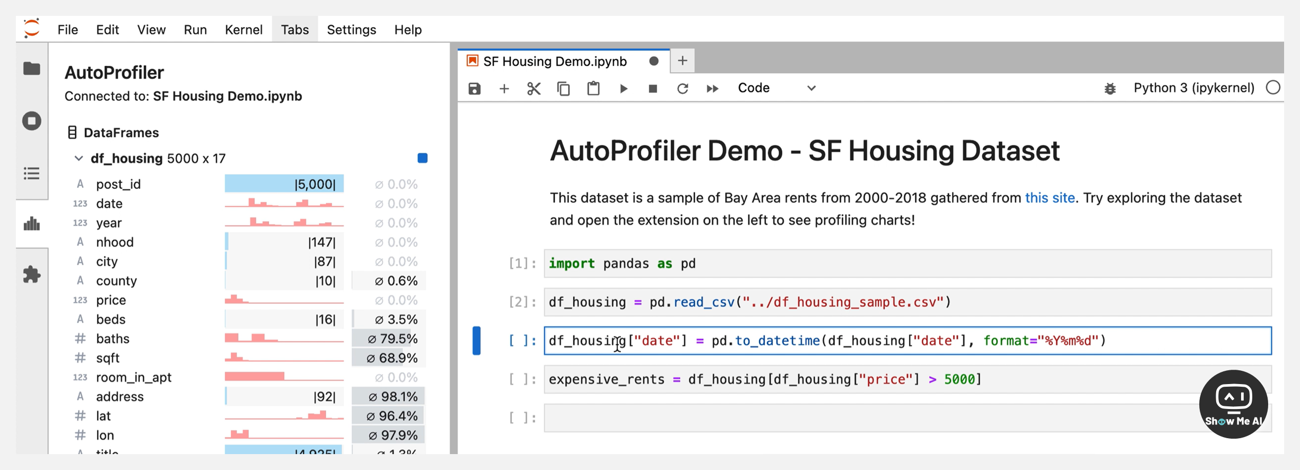Open the table of contents sidebar icon
1300x470 pixels.
32,173
